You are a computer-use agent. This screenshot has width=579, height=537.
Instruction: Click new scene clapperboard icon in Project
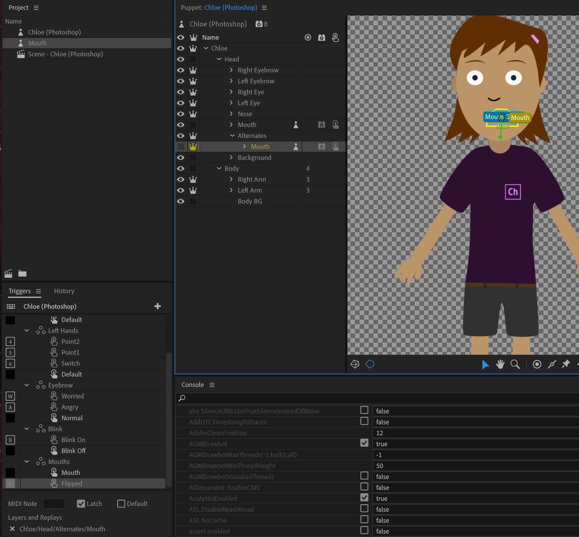(x=8, y=273)
